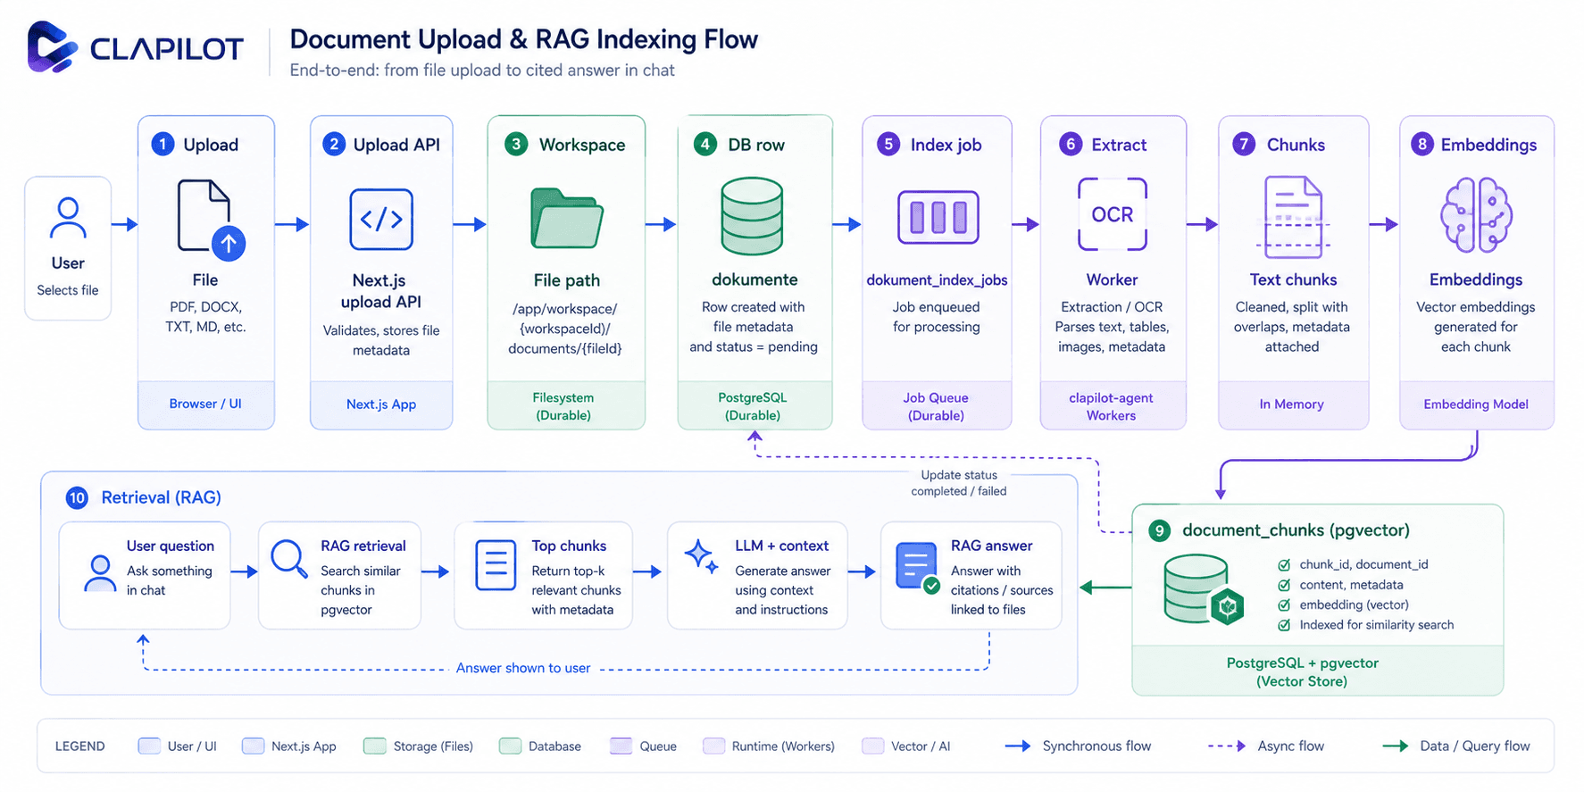Click the 'document_chunks (pgvector)' heading
1584x792 pixels.
coord(1296,530)
